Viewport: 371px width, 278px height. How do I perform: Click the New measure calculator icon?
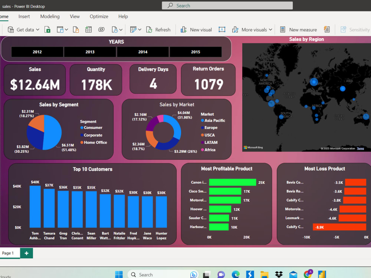click(282, 29)
